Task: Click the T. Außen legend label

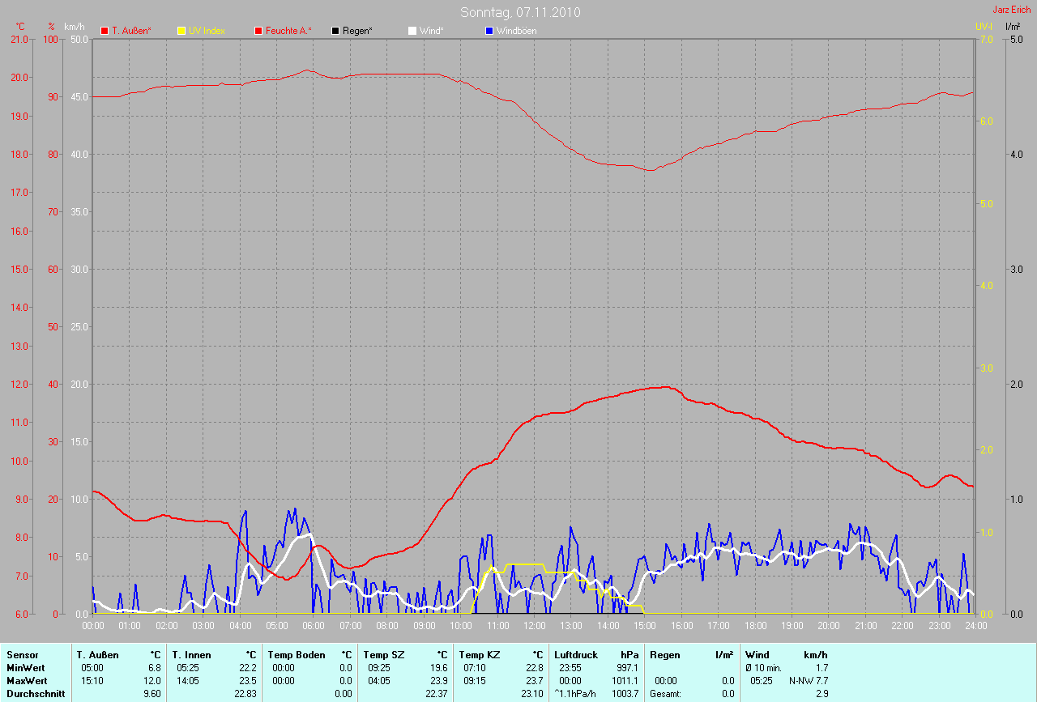Action: [131, 31]
